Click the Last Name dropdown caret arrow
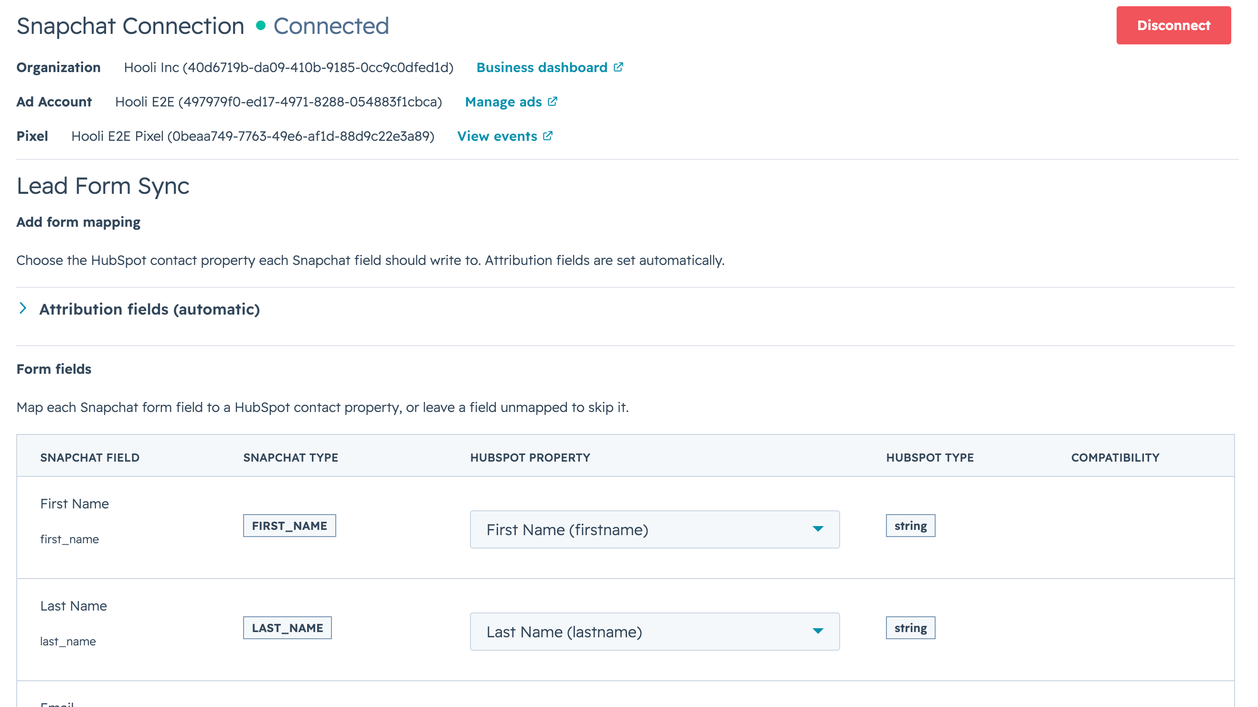Image resolution: width=1258 pixels, height=707 pixels. tap(818, 631)
